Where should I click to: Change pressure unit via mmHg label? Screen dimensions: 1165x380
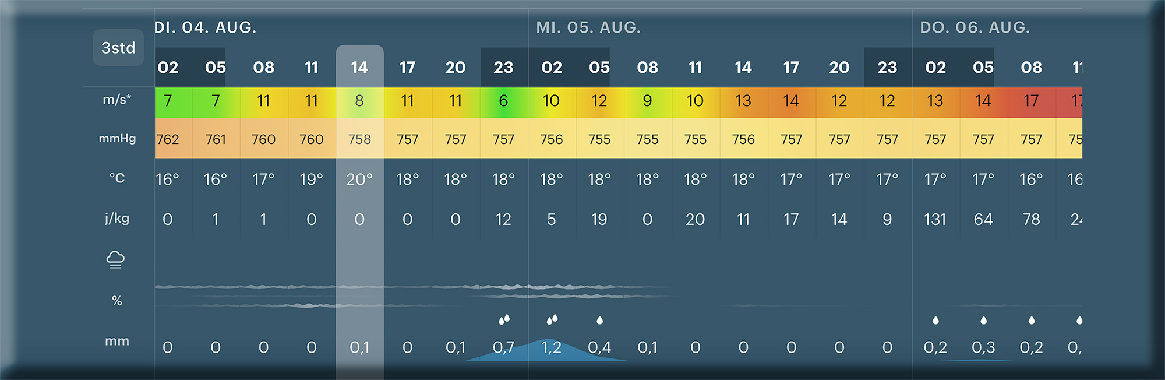pyautogui.click(x=117, y=138)
